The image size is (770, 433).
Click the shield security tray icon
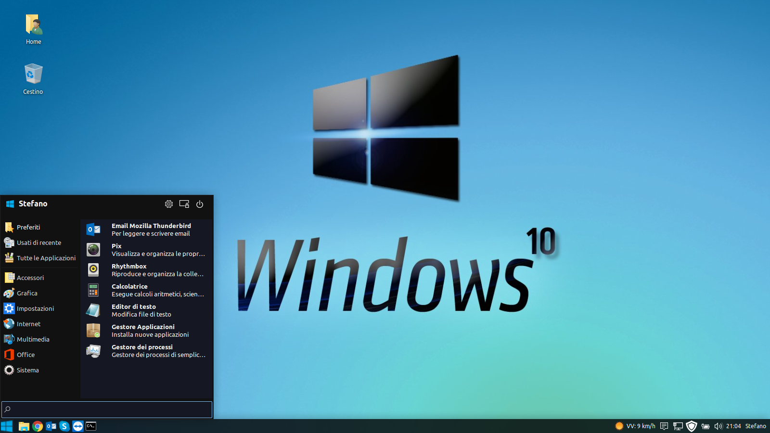tap(692, 426)
